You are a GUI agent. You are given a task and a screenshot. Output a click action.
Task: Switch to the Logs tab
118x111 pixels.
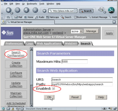(30, 43)
